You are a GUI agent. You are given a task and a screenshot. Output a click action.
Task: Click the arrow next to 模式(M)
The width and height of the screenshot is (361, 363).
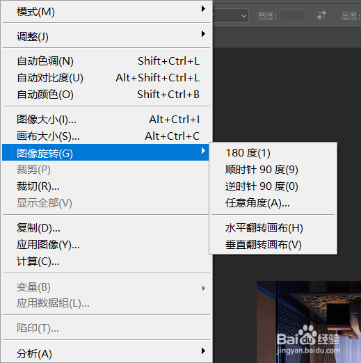click(x=203, y=9)
